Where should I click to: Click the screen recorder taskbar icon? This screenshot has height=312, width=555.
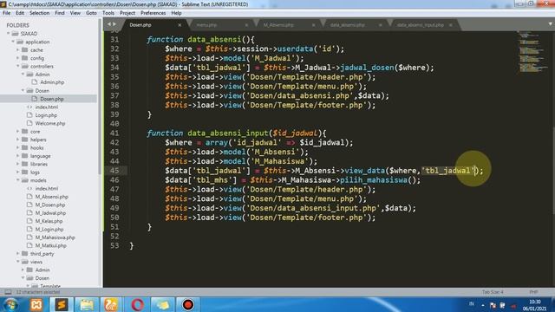click(x=188, y=304)
